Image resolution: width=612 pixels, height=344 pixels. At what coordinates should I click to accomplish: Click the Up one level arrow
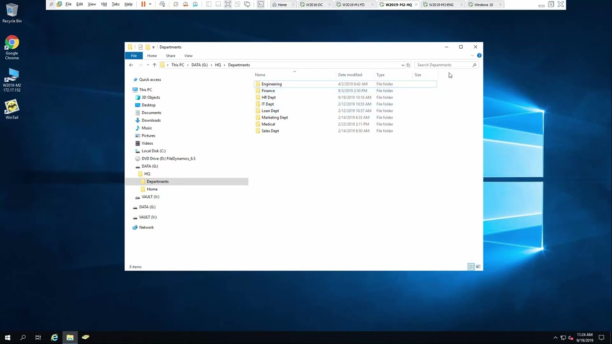pyautogui.click(x=154, y=65)
